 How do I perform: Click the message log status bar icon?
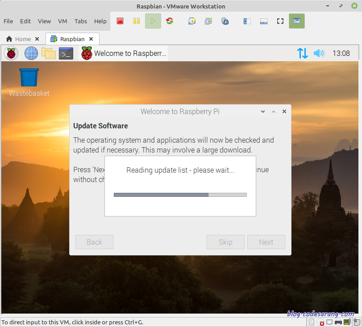357,322
